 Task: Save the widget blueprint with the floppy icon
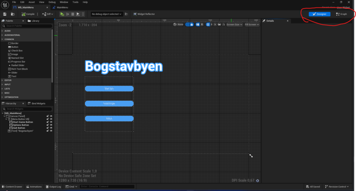coord(5,14)
